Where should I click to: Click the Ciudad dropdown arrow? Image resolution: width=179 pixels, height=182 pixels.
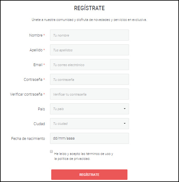click(x=125, y=124)
